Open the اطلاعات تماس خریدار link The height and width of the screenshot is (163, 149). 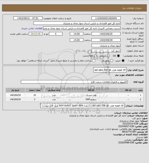tap(32, 28)
